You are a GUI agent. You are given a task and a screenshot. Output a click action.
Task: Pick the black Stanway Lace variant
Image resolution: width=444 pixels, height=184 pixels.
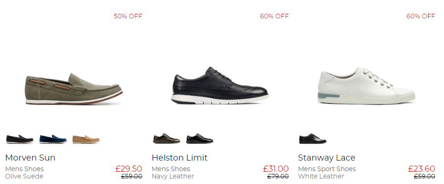coord(313,139)
